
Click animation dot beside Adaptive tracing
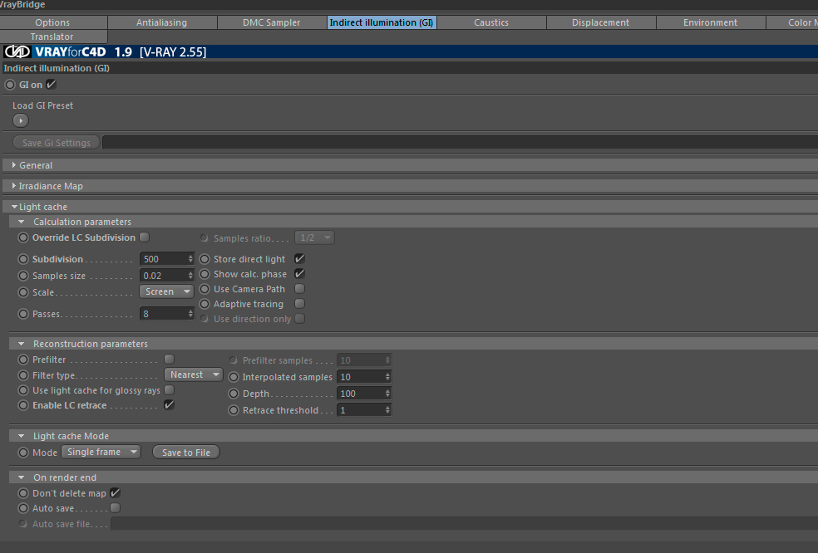(204, 304)
